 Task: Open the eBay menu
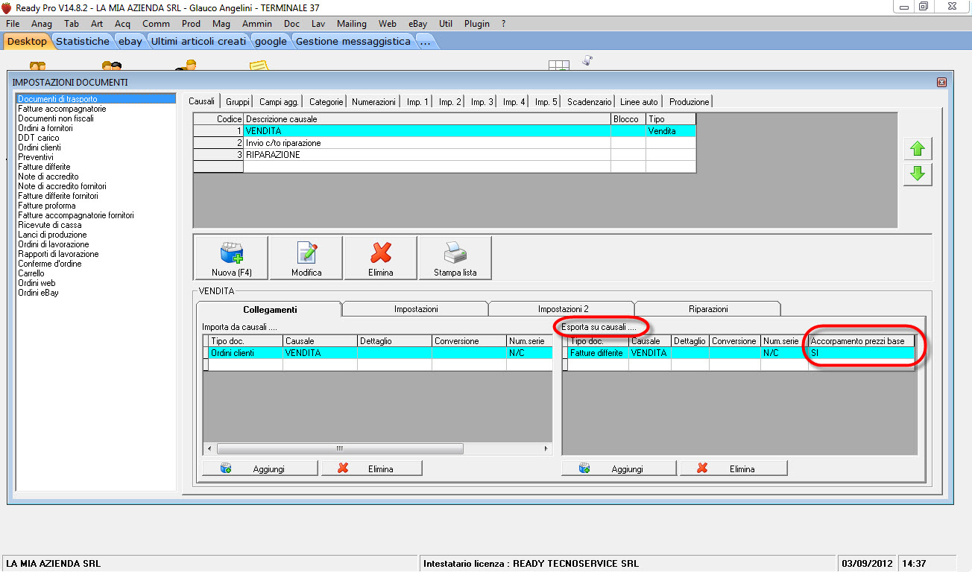[x=418, y=24]
